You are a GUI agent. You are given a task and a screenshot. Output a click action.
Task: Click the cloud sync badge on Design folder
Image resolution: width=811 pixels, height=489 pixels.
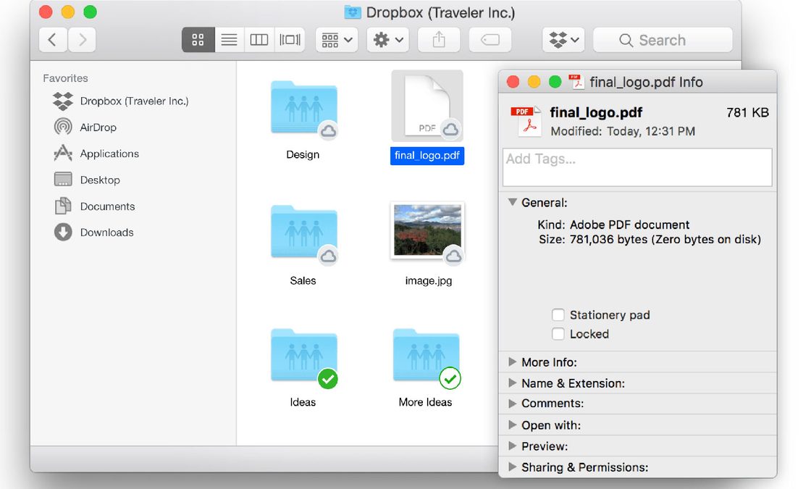pos(329,131)
